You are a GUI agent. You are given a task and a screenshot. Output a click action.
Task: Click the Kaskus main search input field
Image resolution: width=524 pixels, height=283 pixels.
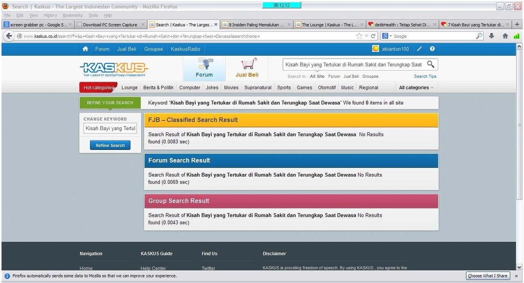point(354,64)
